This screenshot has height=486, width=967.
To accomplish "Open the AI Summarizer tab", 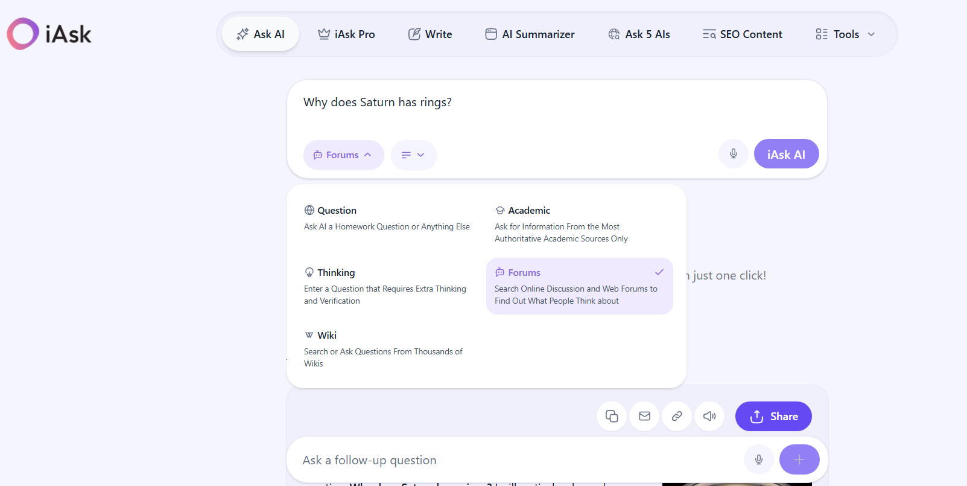I will [x=530, y=34].
